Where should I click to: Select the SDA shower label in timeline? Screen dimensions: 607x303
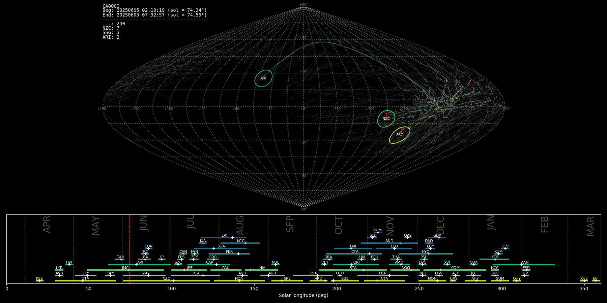[x=221, y=246]
